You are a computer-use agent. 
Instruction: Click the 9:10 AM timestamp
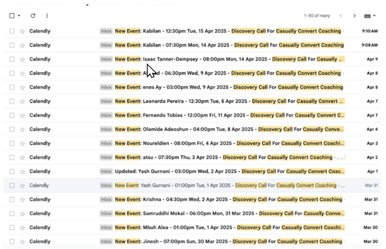pos(370,31)
